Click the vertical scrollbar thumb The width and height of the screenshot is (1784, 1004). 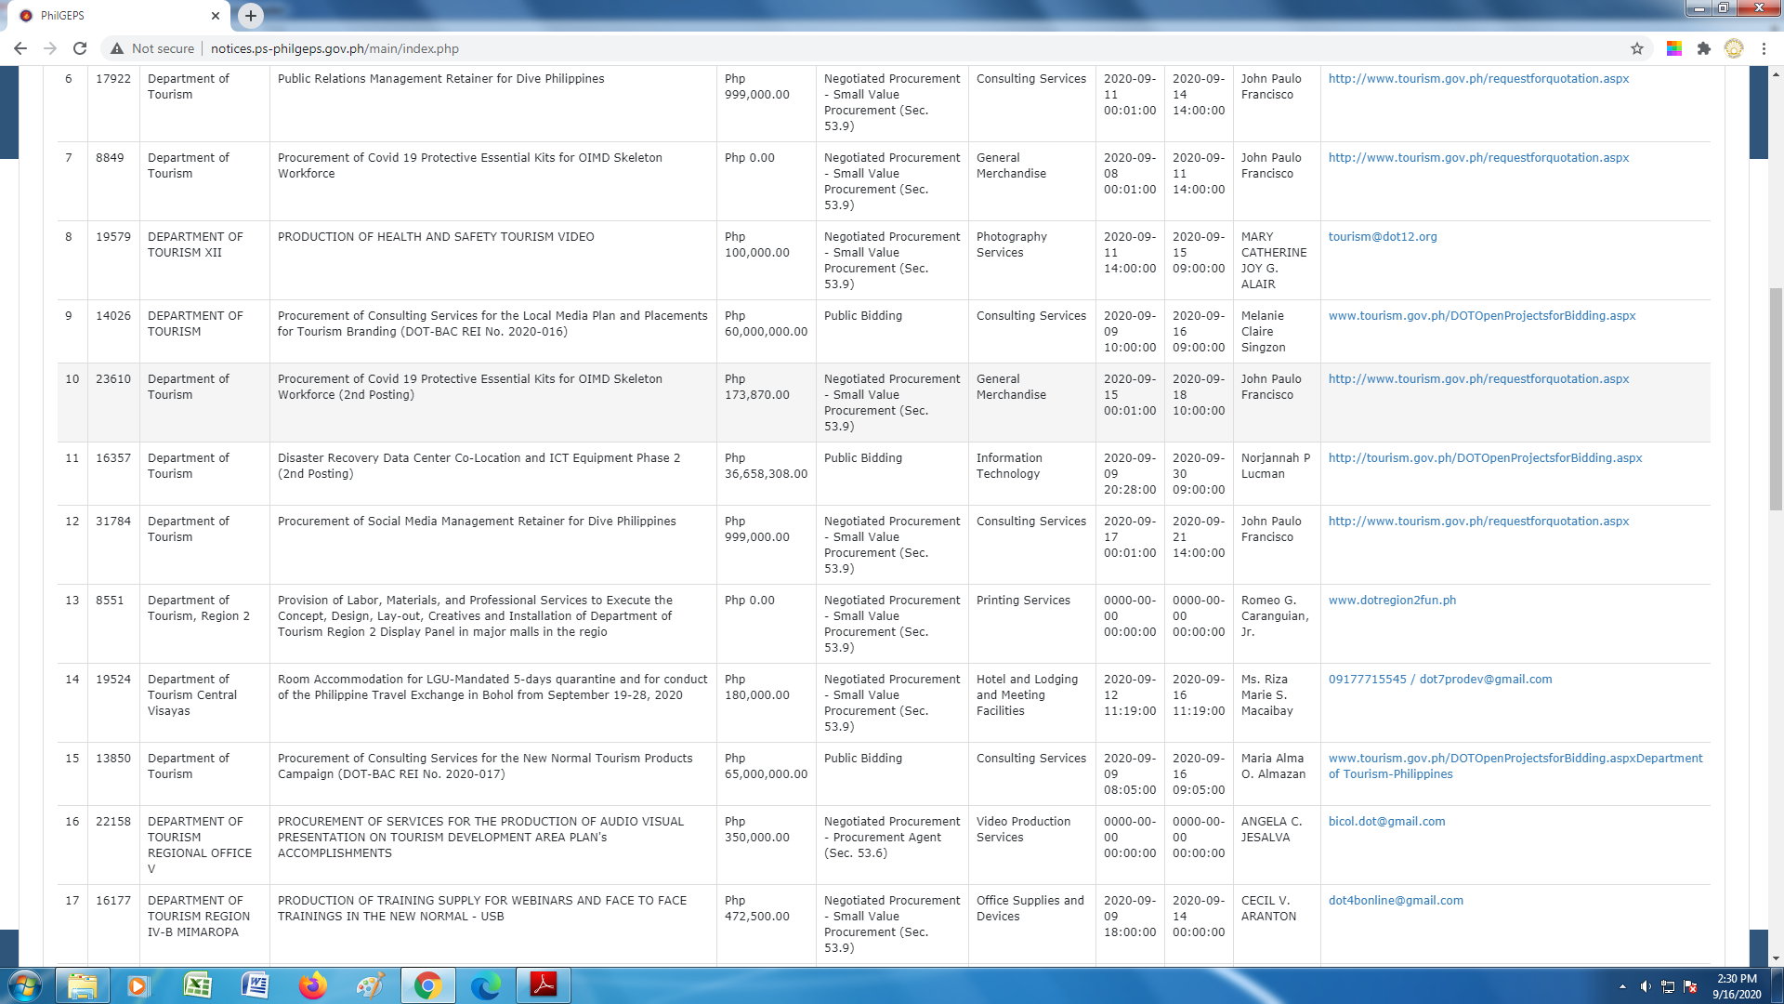coord(1776,400)
